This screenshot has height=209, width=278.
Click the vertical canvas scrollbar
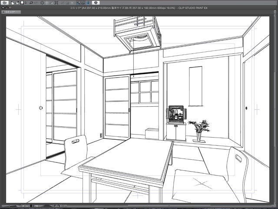click(x=274, y=109)
